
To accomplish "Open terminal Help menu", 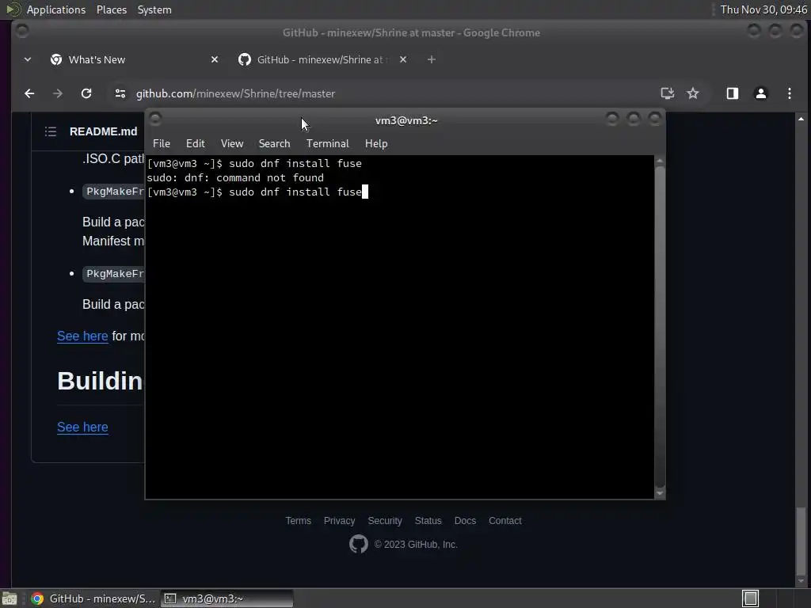I will coord(376,144).
